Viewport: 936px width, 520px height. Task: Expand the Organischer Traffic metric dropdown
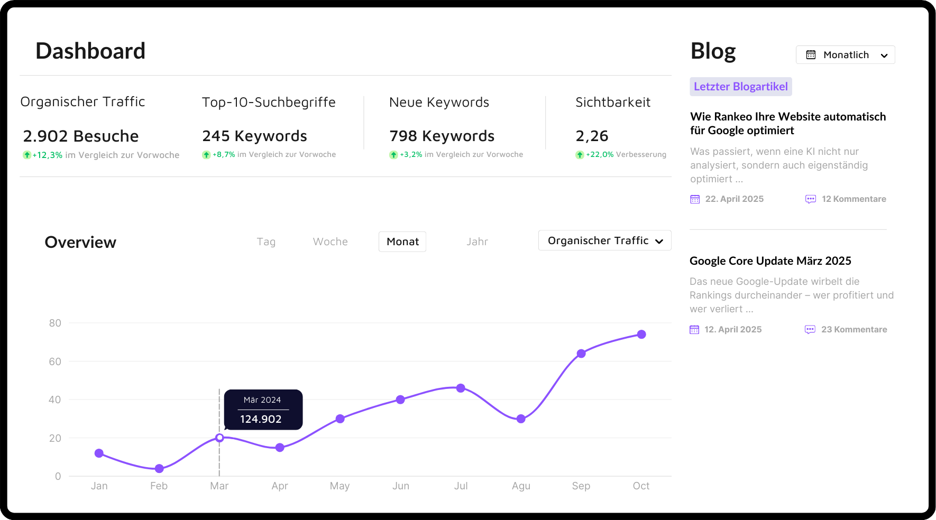click(604, 240)
